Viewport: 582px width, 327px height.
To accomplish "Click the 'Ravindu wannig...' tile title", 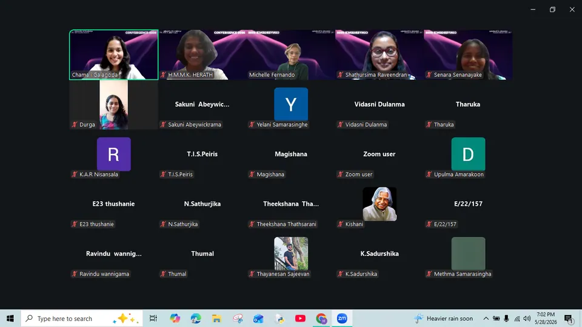I will (x=113, y=254).
